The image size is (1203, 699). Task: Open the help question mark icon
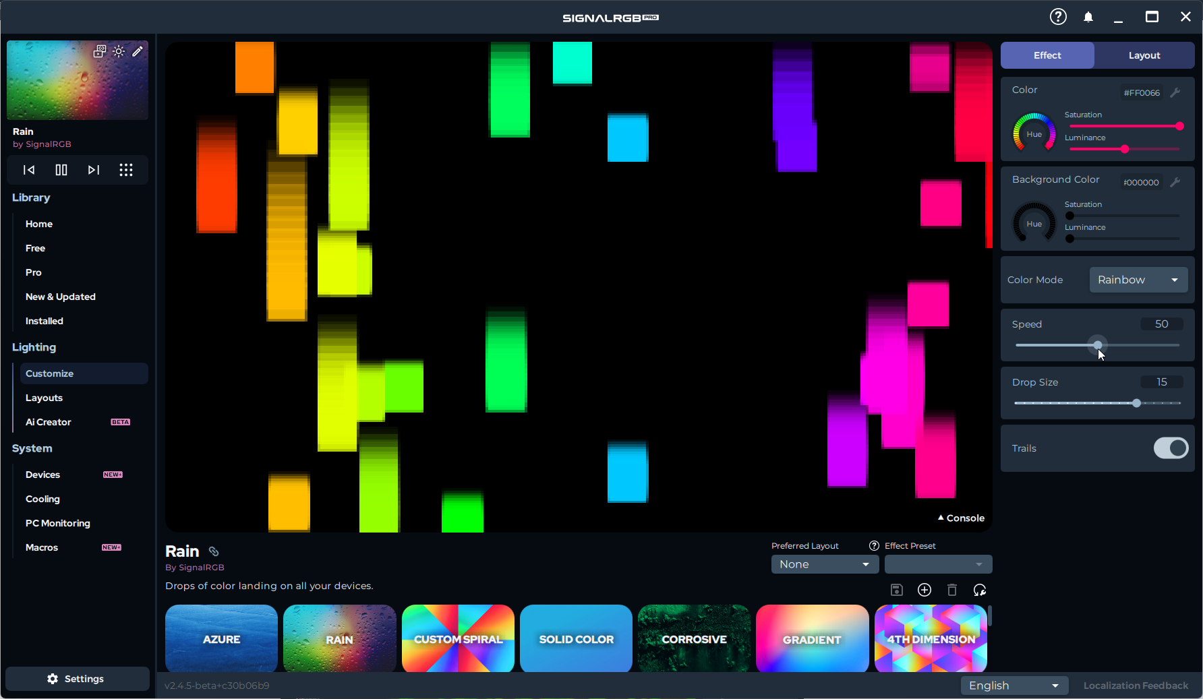coord(1058,17)
